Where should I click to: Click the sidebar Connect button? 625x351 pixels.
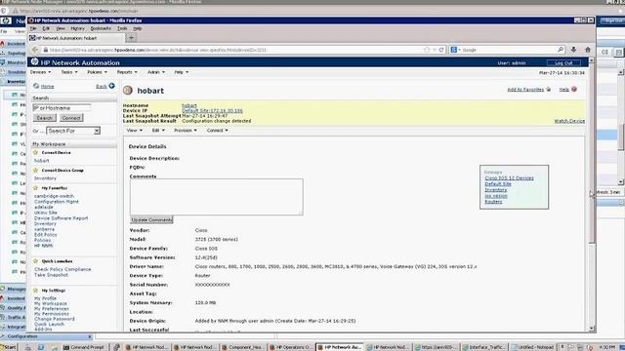coord(71,118)
